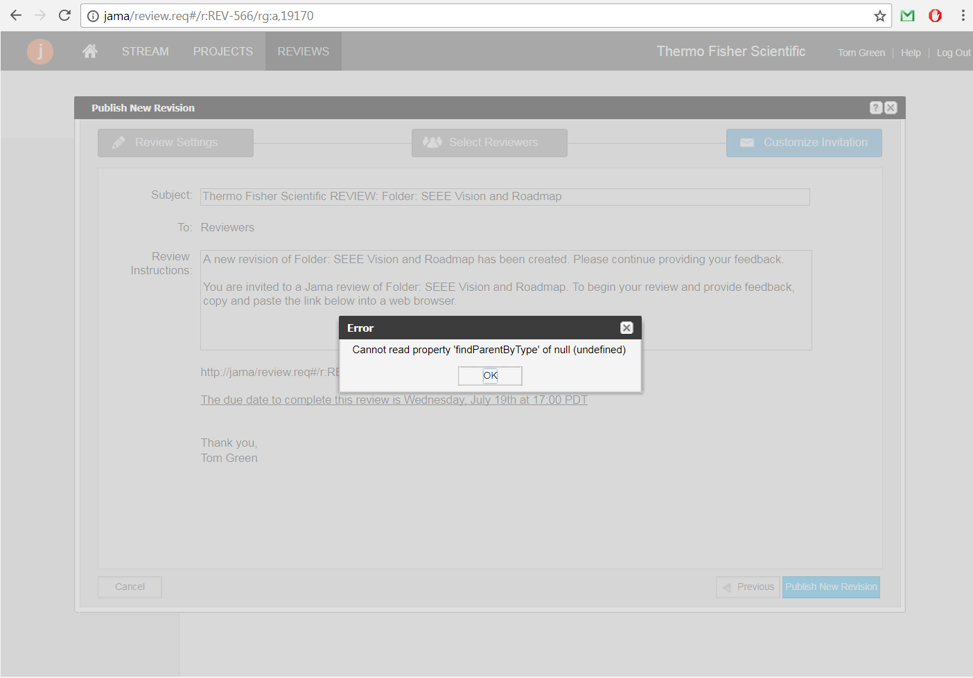This screenshot has height=678, width=973.
Task: Click the due date link text
Action: pos(394,400)
